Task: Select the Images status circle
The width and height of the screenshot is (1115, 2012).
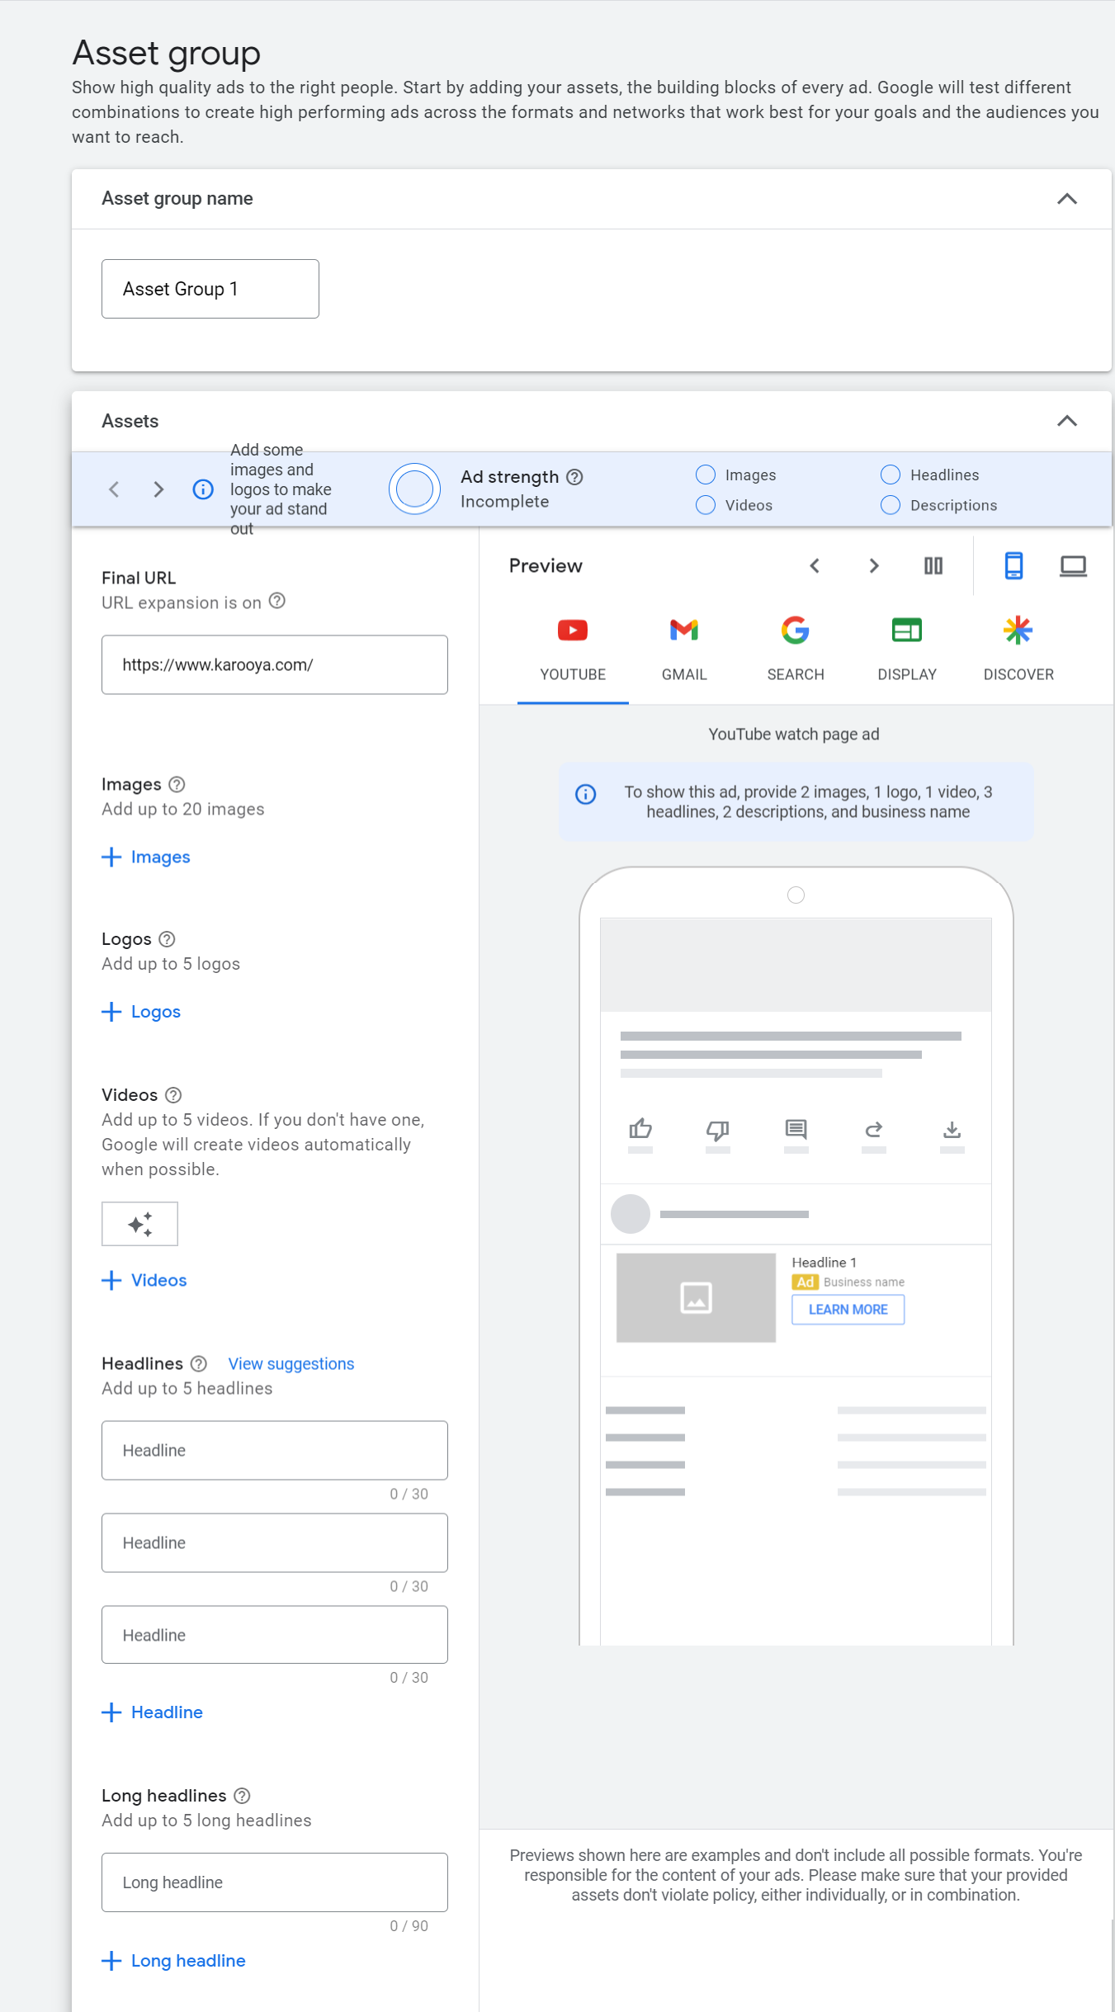Action: point(706,475)
